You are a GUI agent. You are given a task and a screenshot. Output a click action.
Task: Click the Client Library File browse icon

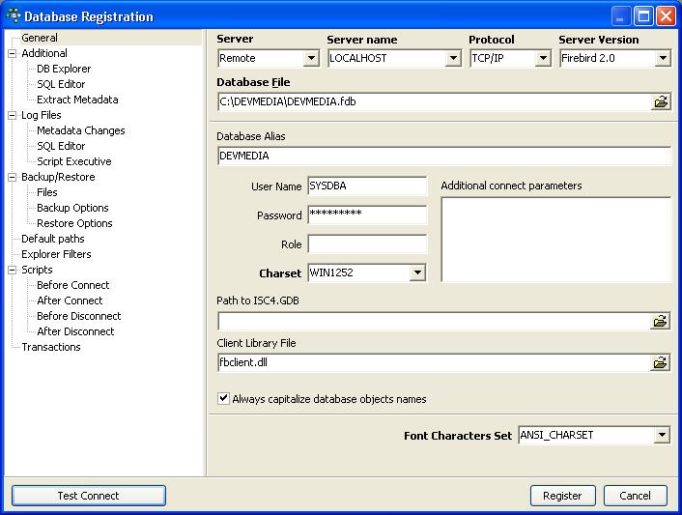(661, 363)
